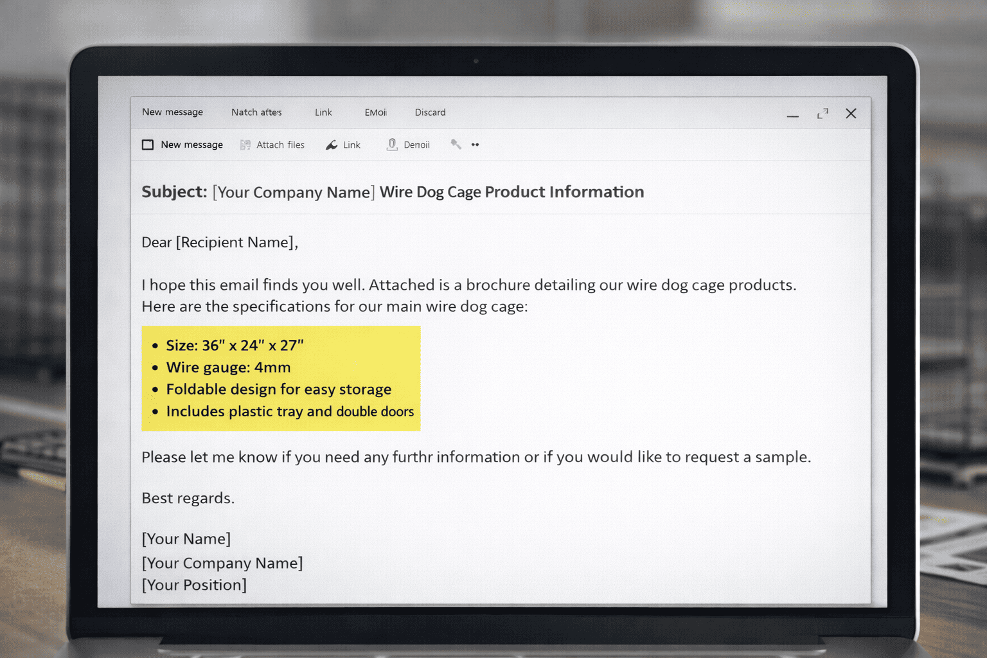Minimize the email compose window
Screen dimensions: 987x658
(793, 116)
